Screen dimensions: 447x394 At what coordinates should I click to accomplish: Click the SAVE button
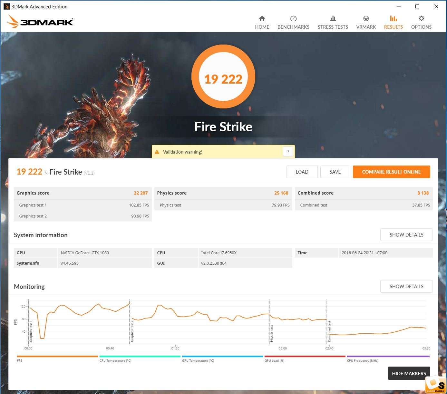point(335,172)
